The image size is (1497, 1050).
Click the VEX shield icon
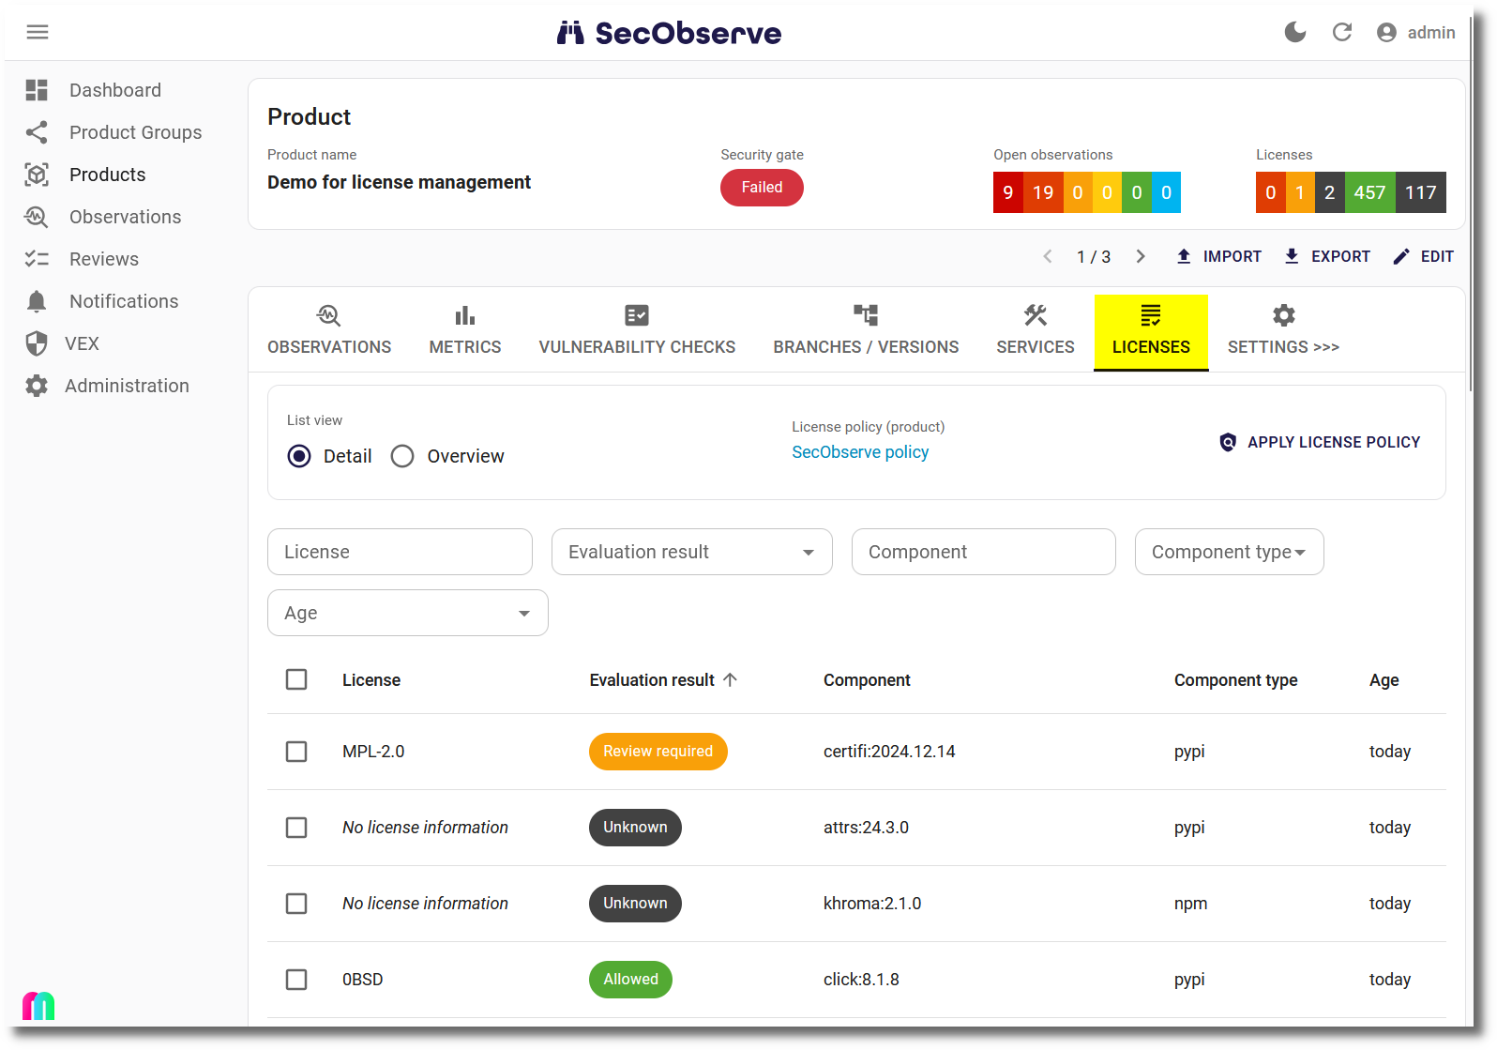(x=37, y=343)
